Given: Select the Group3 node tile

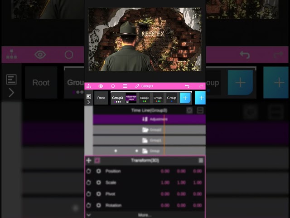Looking at the screenshot, I should click(x=117, y=98).
